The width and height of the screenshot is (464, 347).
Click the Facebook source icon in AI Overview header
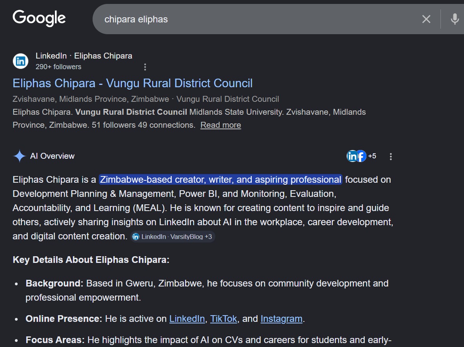361,156
